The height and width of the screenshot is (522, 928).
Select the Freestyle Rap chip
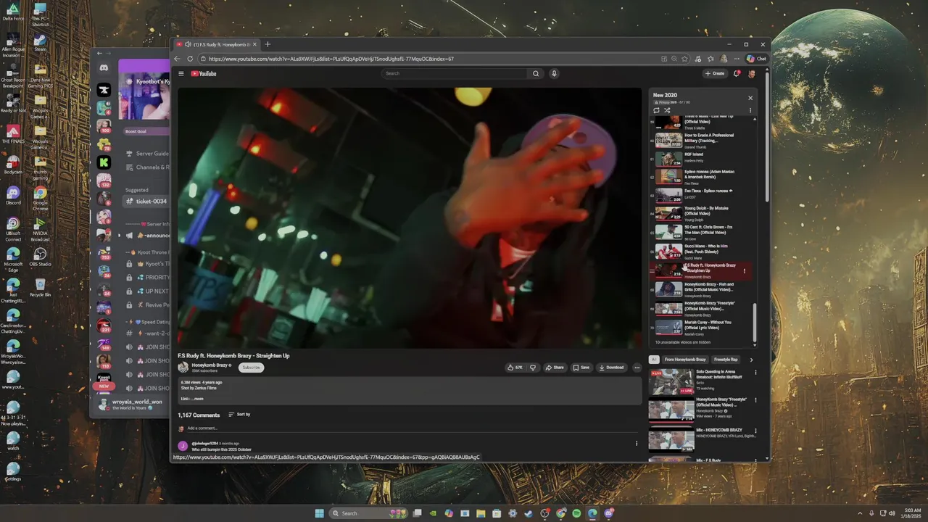[x=726, y=360]
